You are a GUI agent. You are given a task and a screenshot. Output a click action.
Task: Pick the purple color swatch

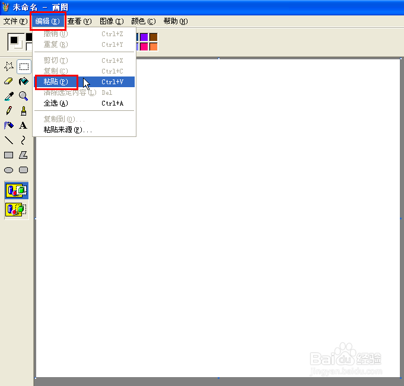[144, 37]
